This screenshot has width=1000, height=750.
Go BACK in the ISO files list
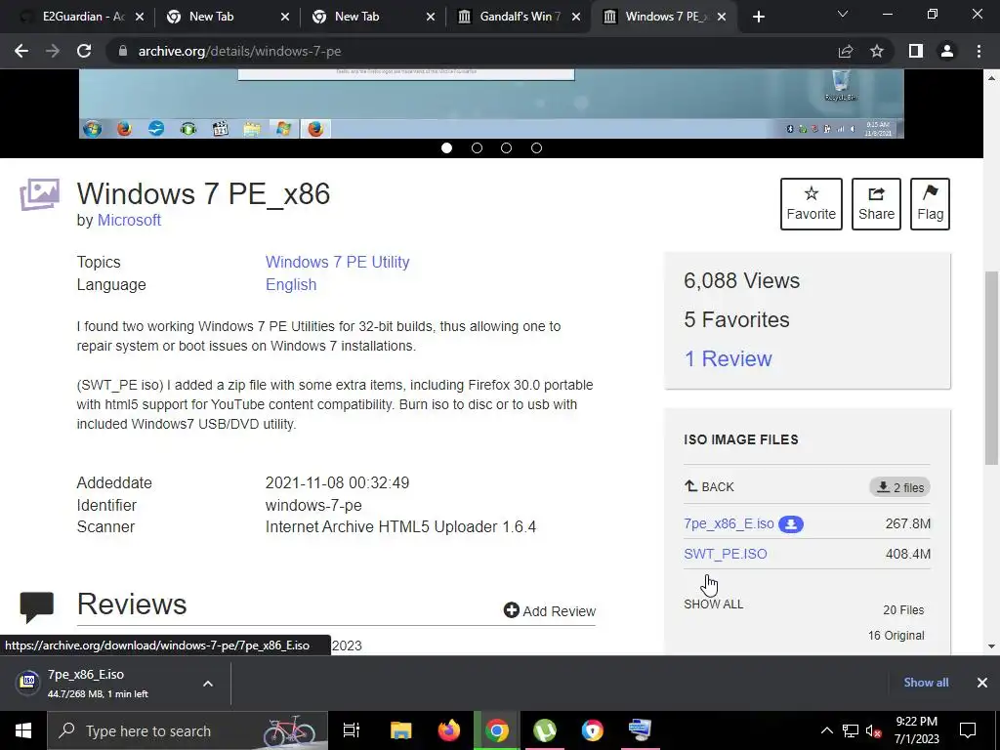(x=709, y=487)
